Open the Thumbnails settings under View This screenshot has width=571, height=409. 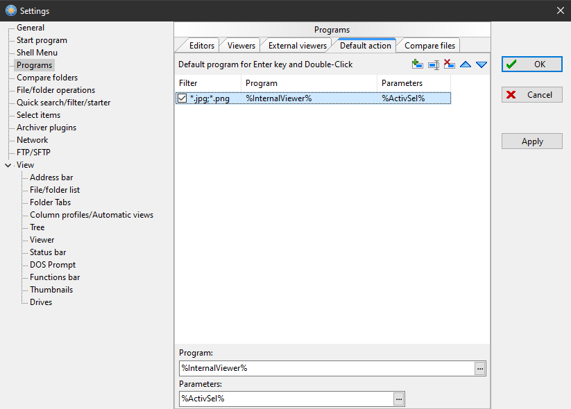51,290
